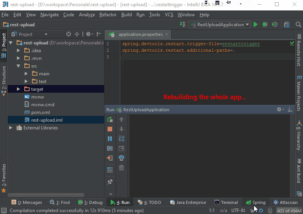Viewport: 303px width, 214px height.
Task: Open the Atlassian tool window
Action: 285,202
